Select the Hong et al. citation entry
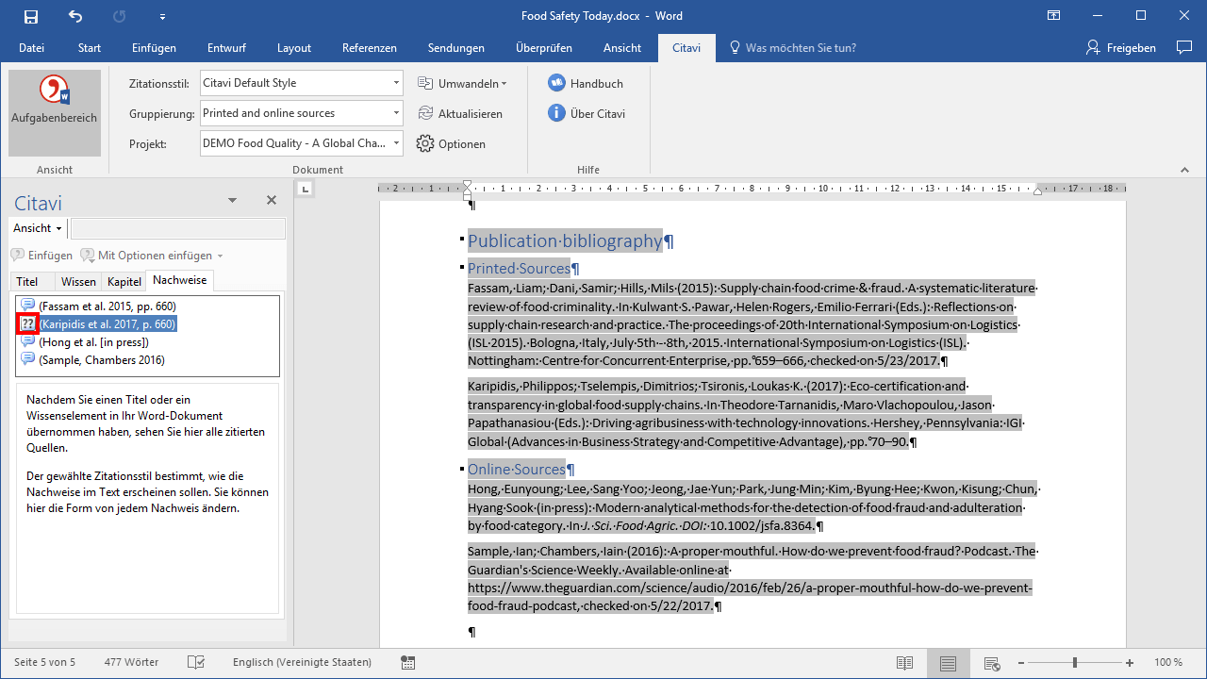1207x679 pixels. pyautogui.click(x=93, y=341)
